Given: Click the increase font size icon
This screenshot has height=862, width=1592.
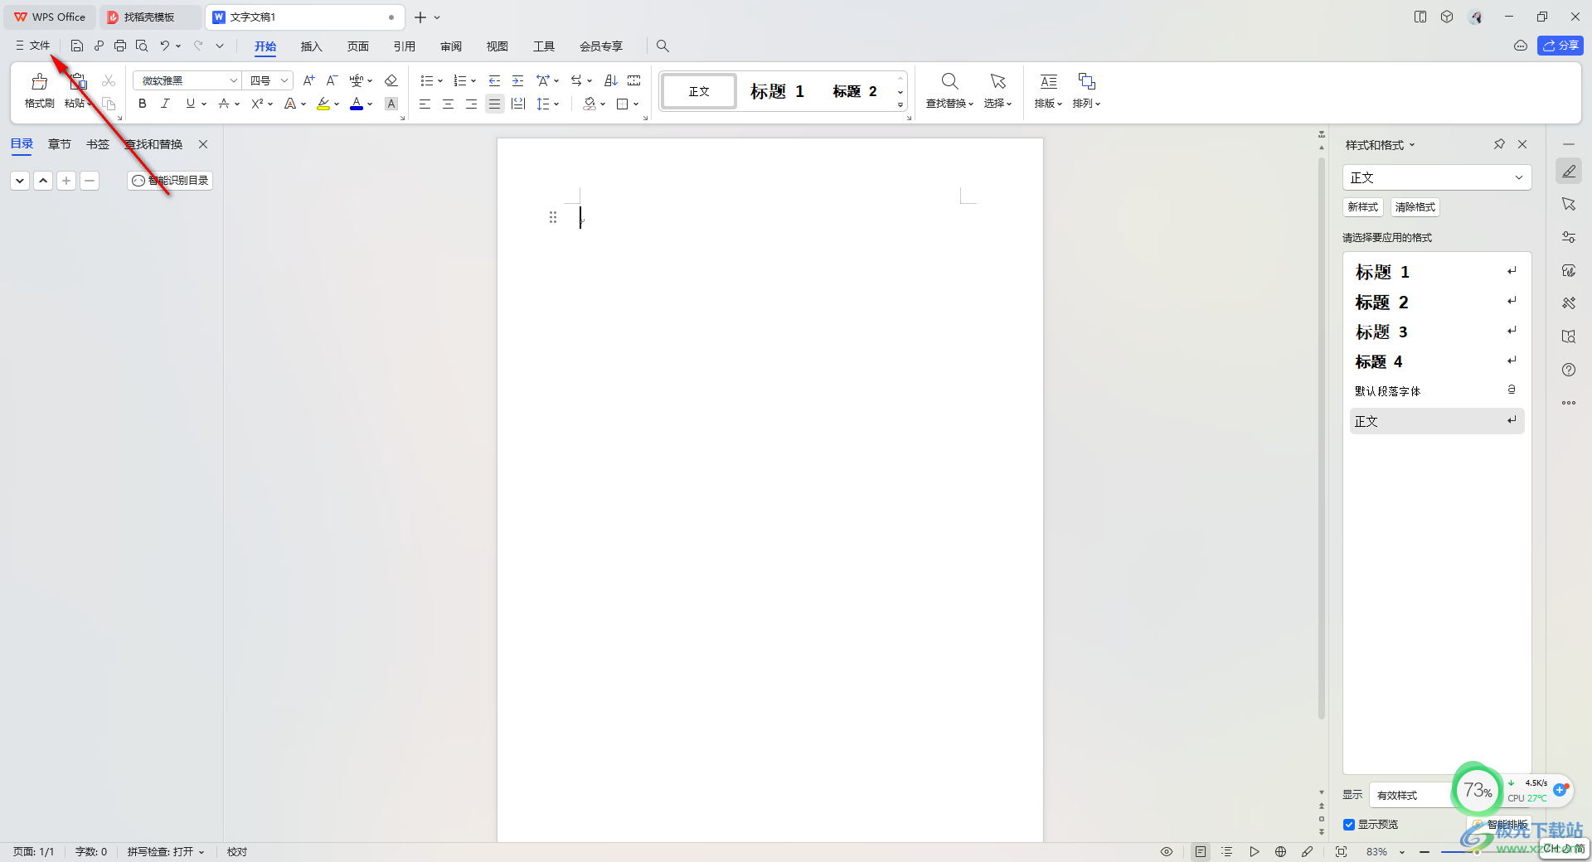Looking at the screenshot, I should [308, 80].
